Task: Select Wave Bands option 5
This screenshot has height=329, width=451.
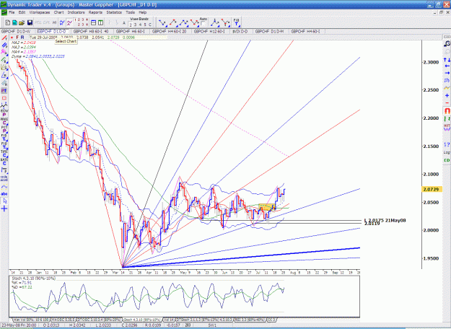Action: pos(145,25)
